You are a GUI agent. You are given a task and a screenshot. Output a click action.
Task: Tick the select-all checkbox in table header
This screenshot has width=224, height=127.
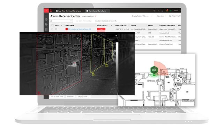coord(52,25)
